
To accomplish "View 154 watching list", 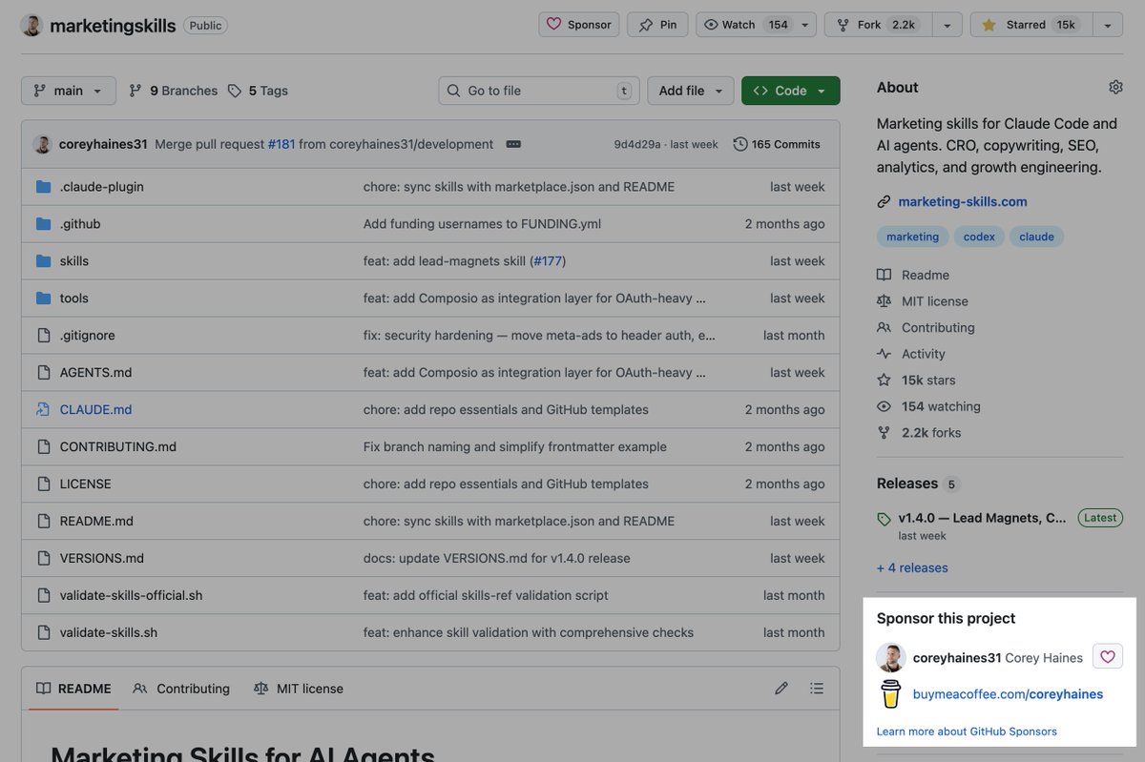I will pos(928,406).
